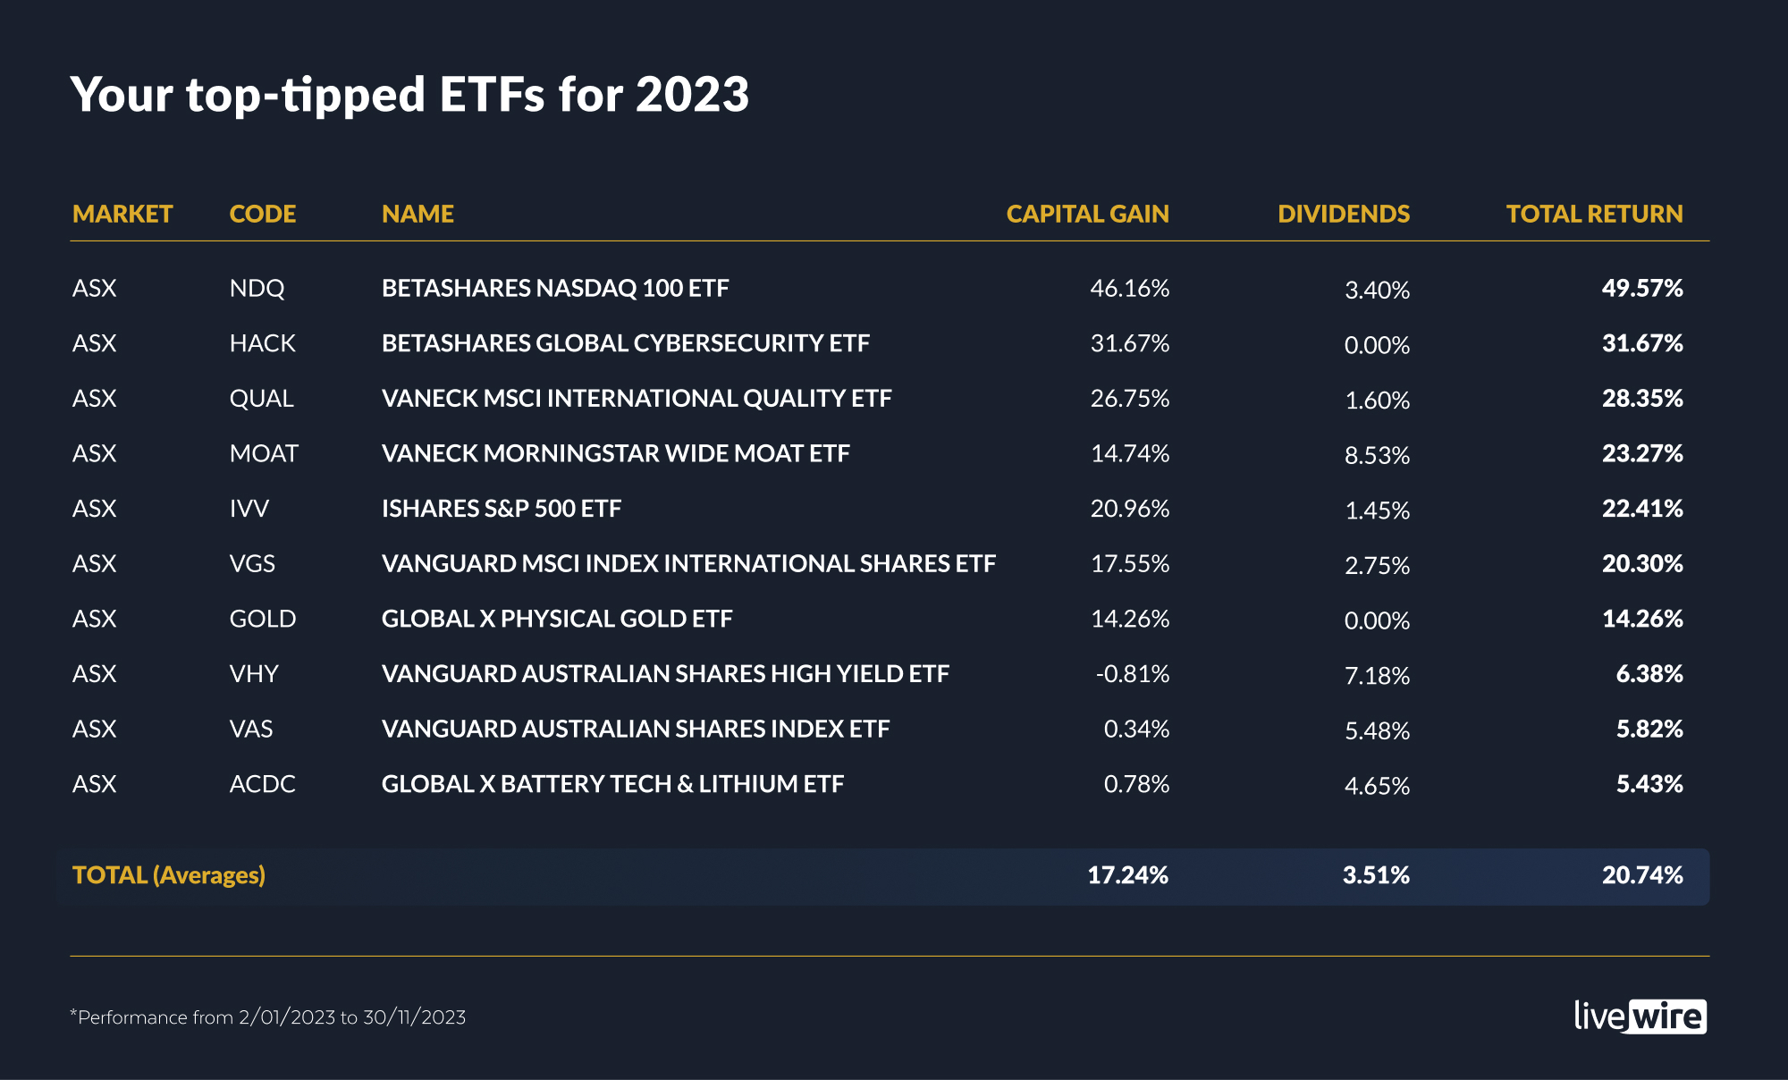Open Vaneck Morningstar Wide Moat ETF name

[615, 453]
